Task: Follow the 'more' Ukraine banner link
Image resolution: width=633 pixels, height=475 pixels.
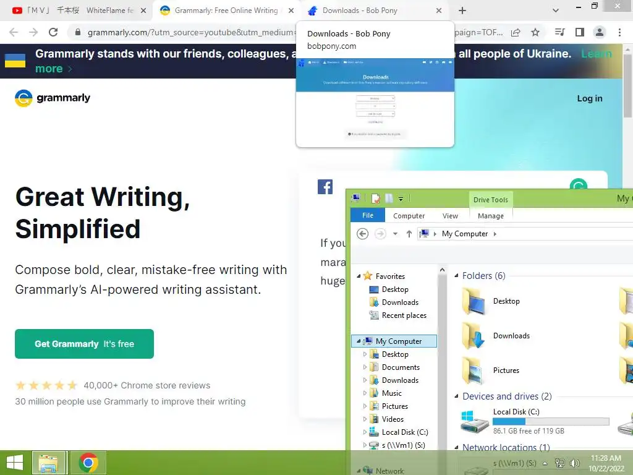Action: coord(53,69)
